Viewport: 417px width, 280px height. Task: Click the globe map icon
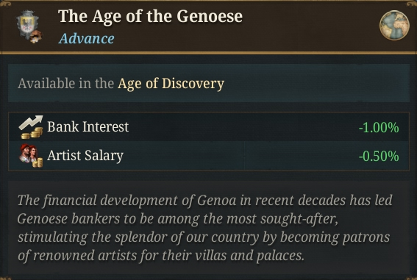pos(394,26)
